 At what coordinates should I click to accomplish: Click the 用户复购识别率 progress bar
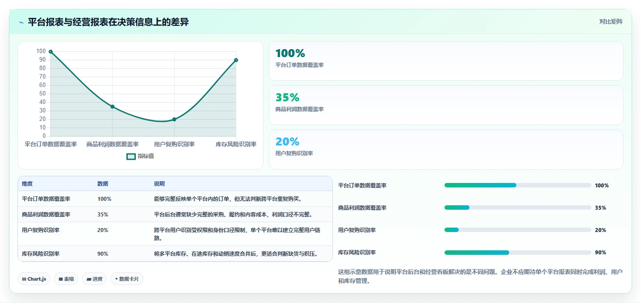(518, 230)
